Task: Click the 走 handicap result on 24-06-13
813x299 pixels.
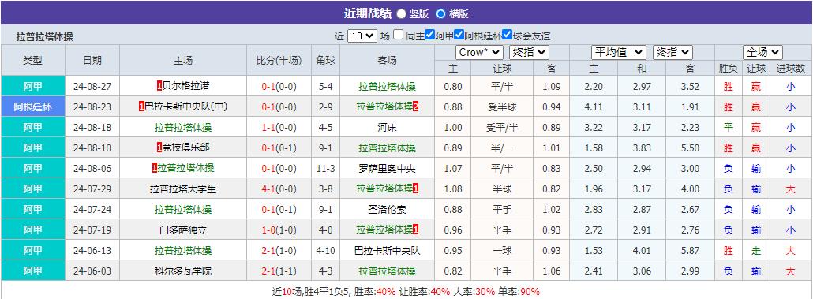Action: (756, 251)
